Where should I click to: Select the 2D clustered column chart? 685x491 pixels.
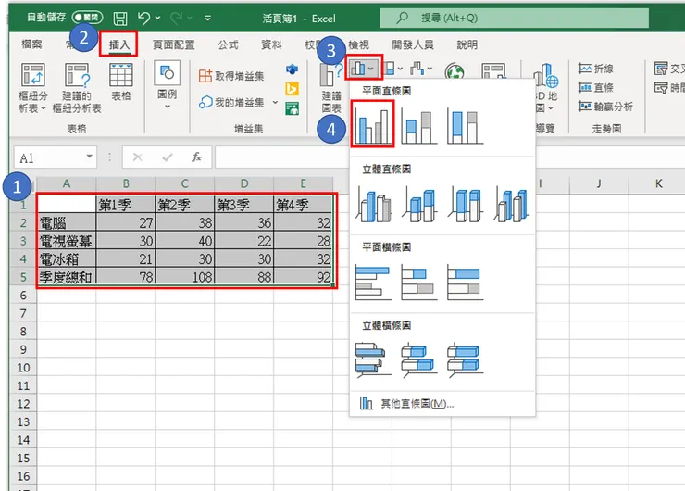[x=372, y=124]
